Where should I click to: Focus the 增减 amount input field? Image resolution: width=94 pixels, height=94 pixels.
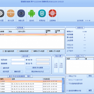coord(18,63)
